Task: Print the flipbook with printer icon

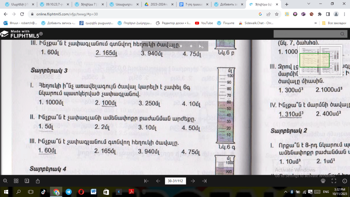Action: (323, 181)
